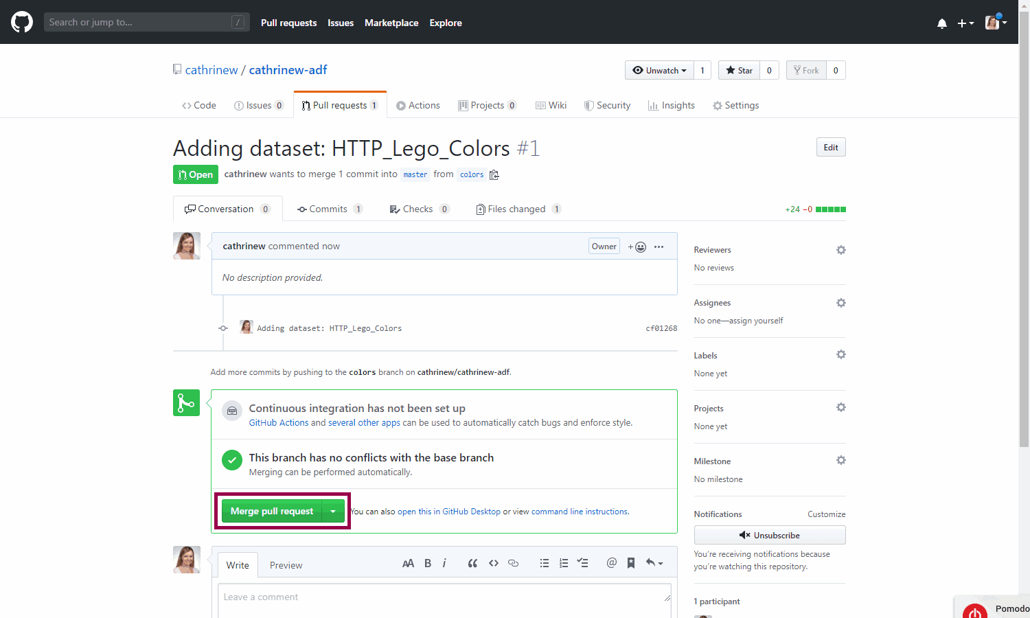1030x618 pixels.
Task: Click Merge pull request button
Action: pyautogui.click(x=272, y=512)
